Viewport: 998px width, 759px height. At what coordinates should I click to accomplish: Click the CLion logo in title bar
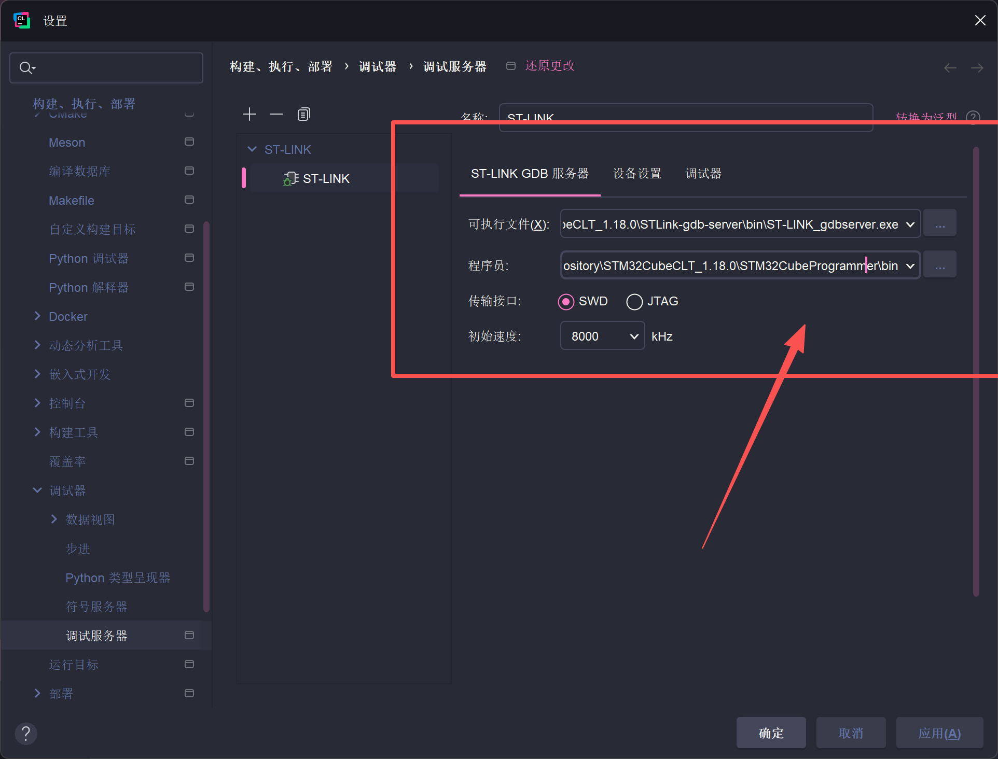pos(22,21)
